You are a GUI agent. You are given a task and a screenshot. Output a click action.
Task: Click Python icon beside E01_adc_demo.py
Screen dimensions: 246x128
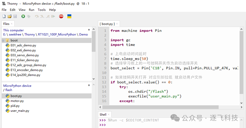coord(8,45)
